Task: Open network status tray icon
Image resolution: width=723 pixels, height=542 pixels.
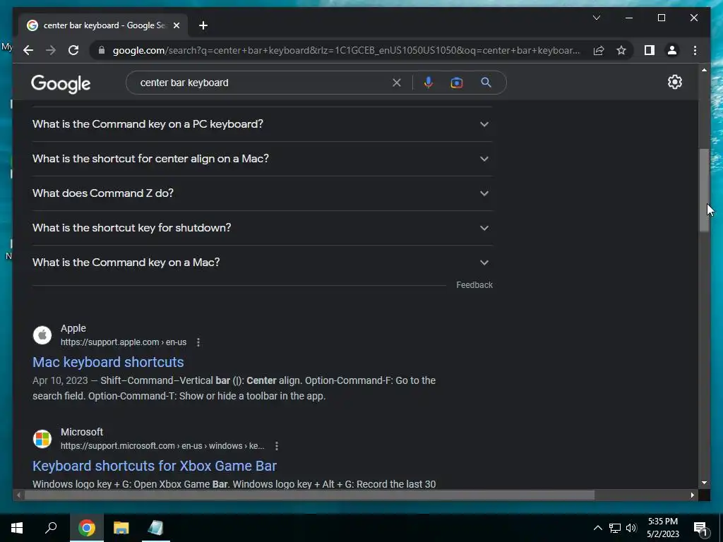Action: tap(615, 528)
